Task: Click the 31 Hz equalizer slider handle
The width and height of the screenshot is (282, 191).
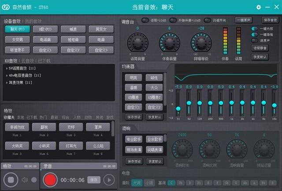Action: tap(178, 109)
